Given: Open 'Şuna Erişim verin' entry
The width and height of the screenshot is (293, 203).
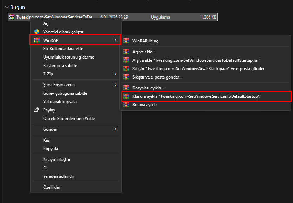Looking at the screenshot, I should [76, 84].
